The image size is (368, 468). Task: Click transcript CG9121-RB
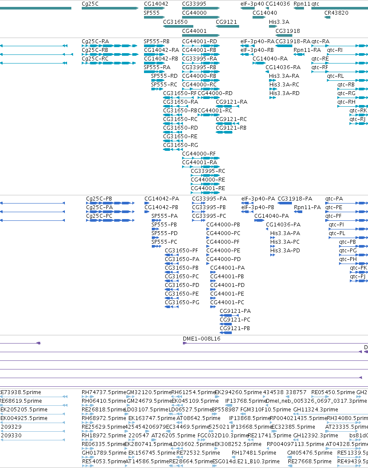(x=231, y=127)
